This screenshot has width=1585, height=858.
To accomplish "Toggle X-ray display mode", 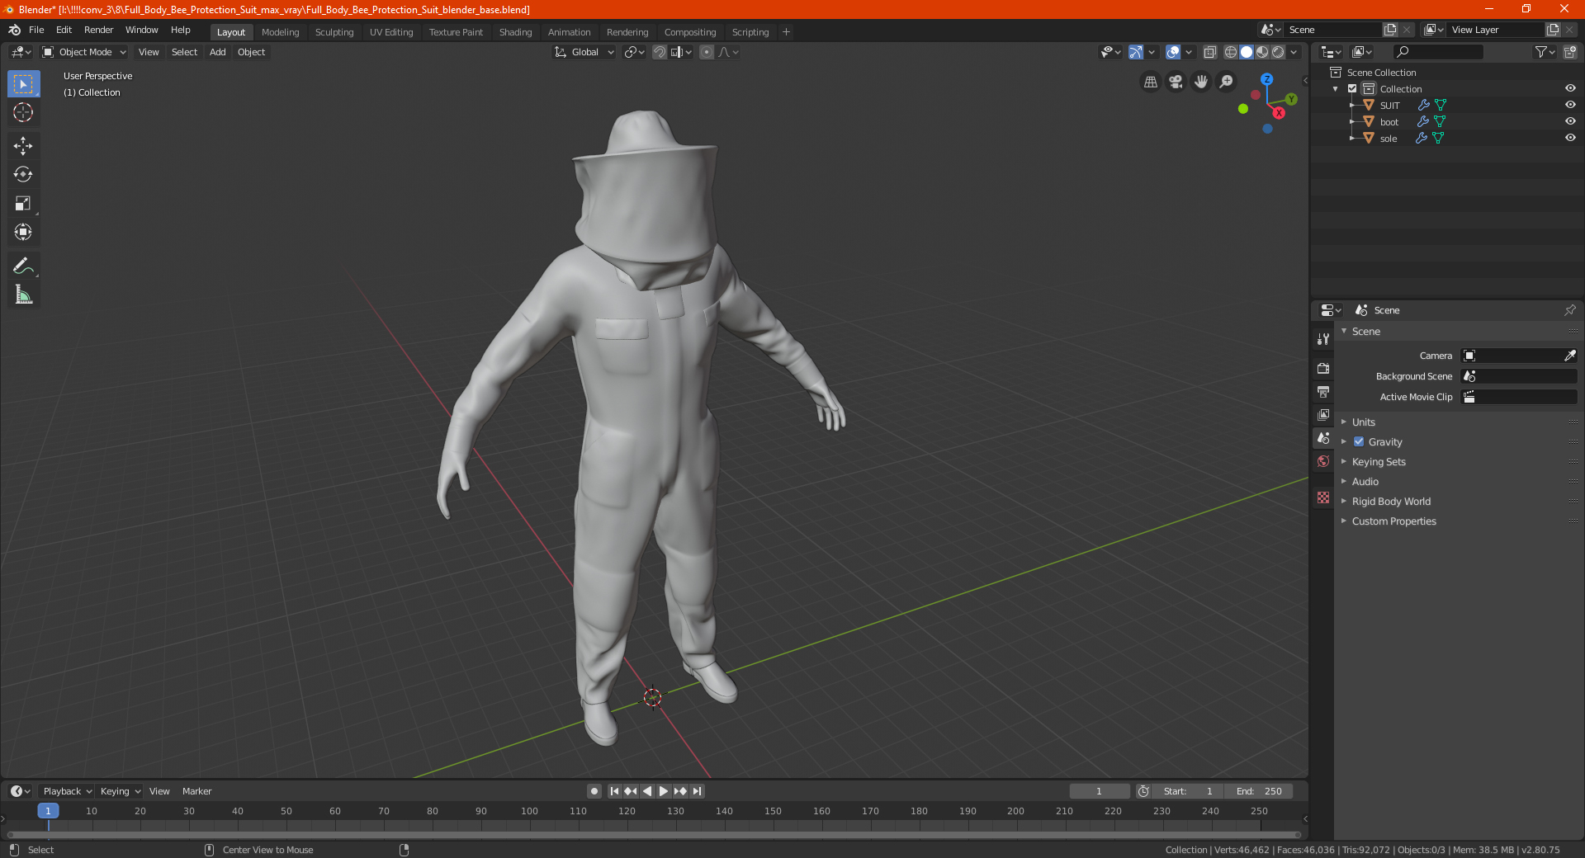I will point(1210,52).
